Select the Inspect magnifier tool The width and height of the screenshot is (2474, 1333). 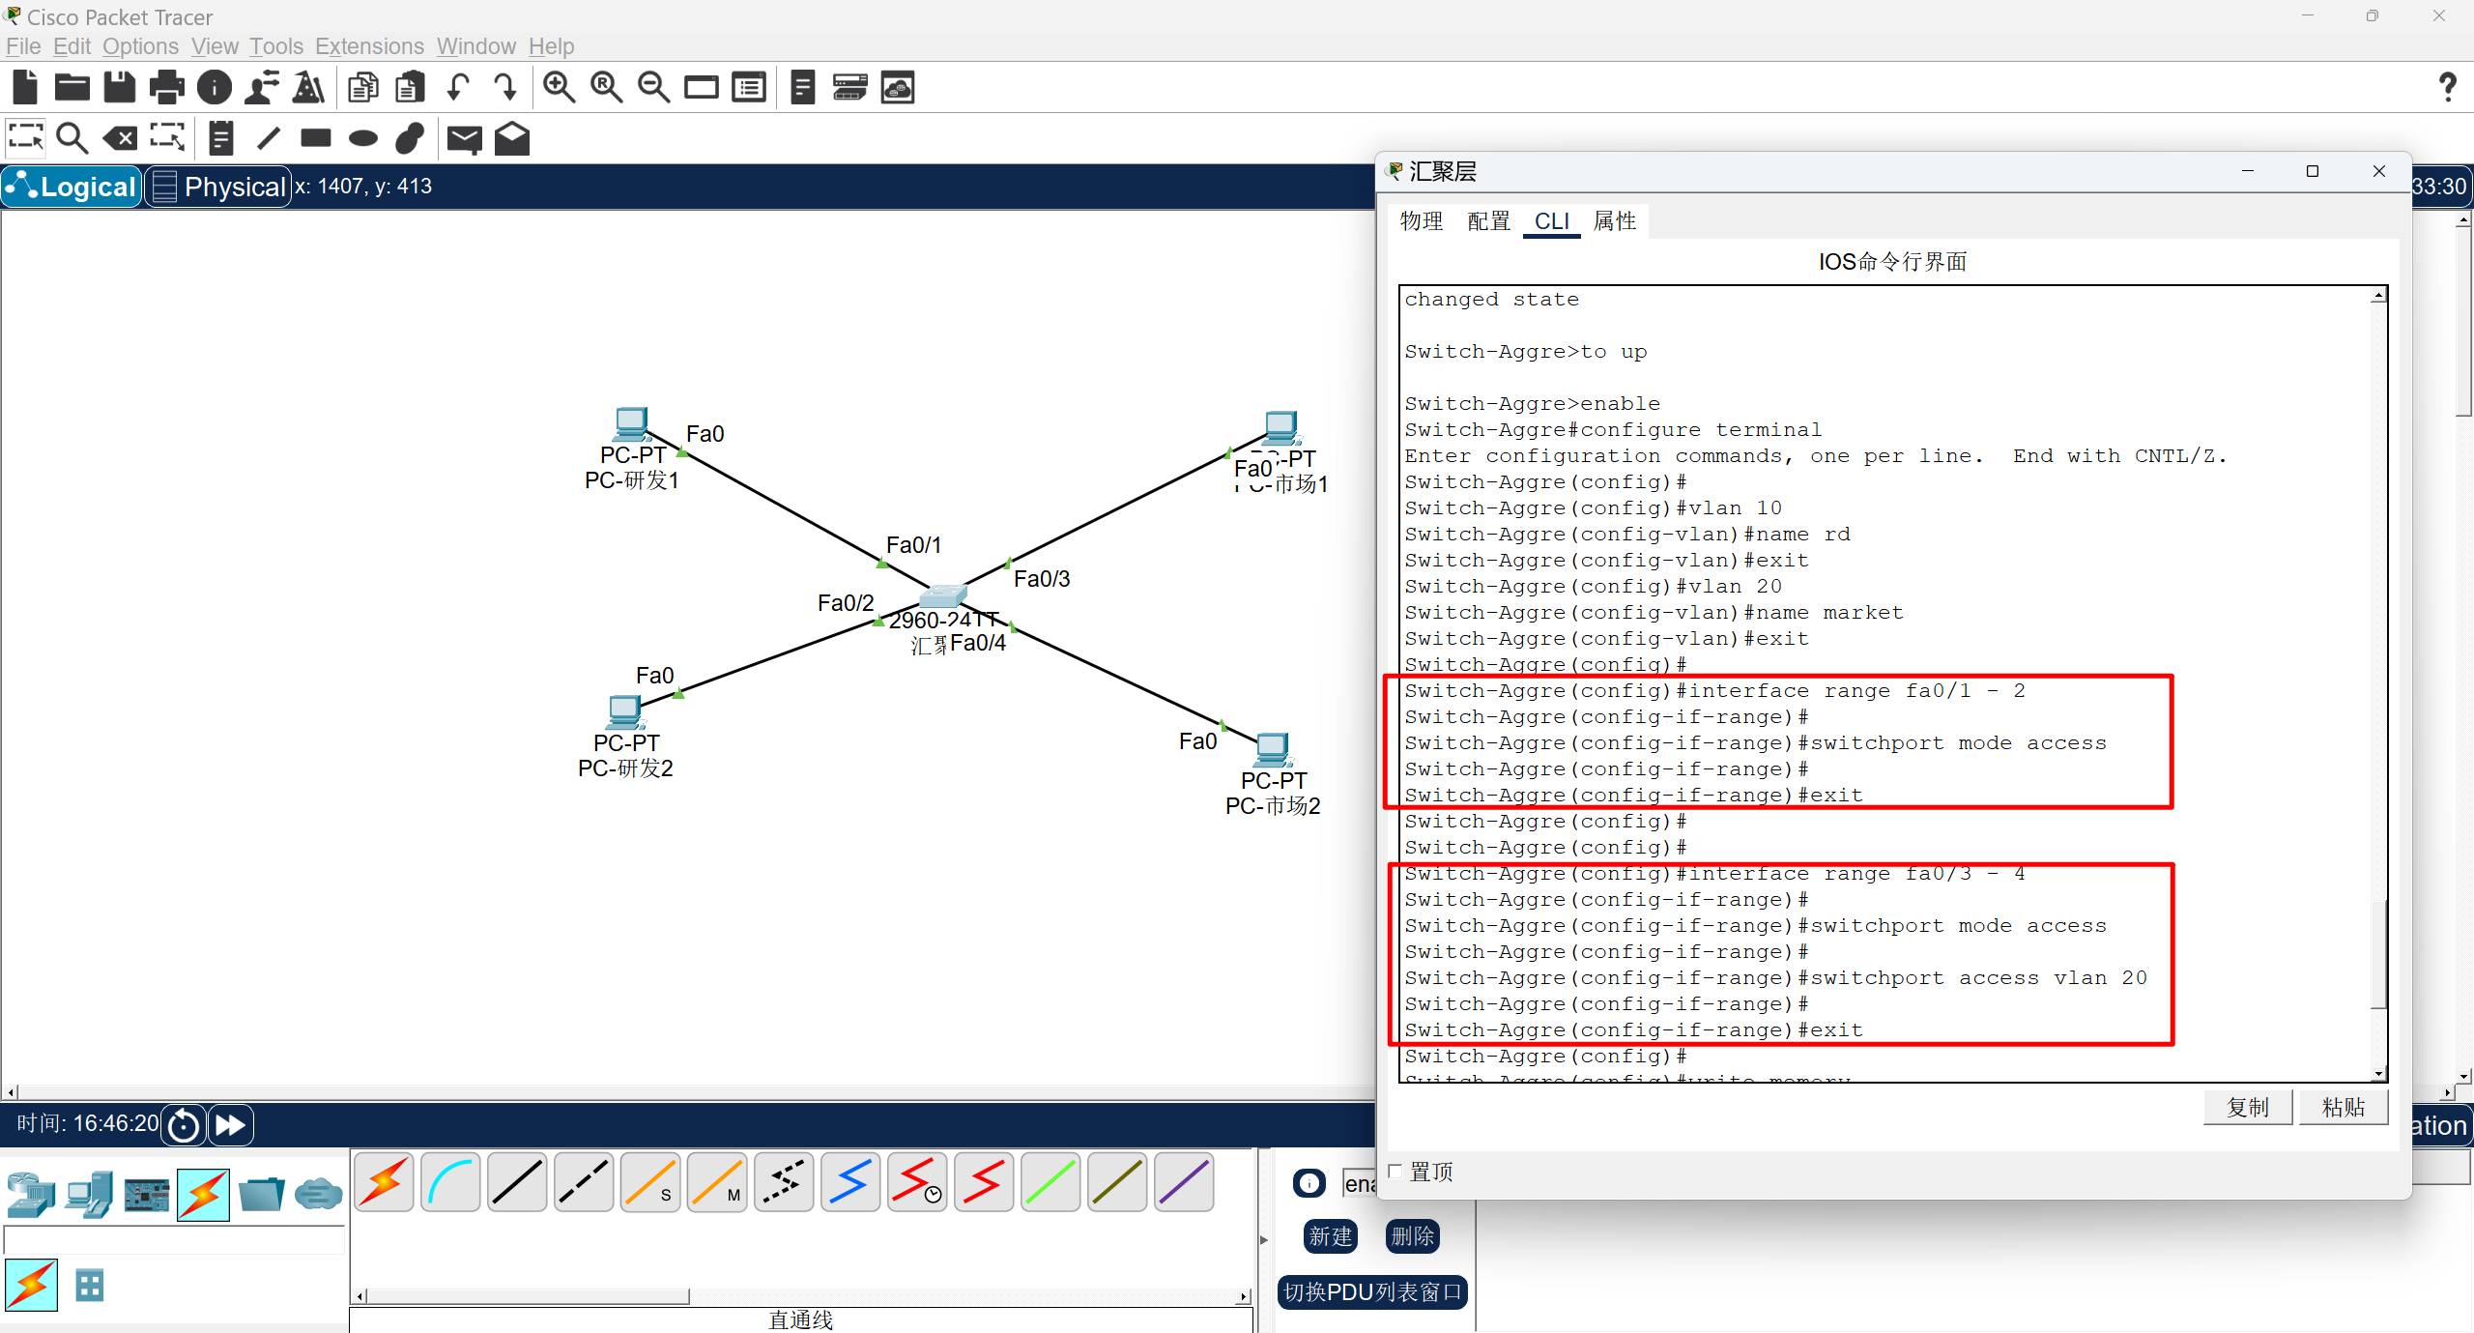pos(72,138)
